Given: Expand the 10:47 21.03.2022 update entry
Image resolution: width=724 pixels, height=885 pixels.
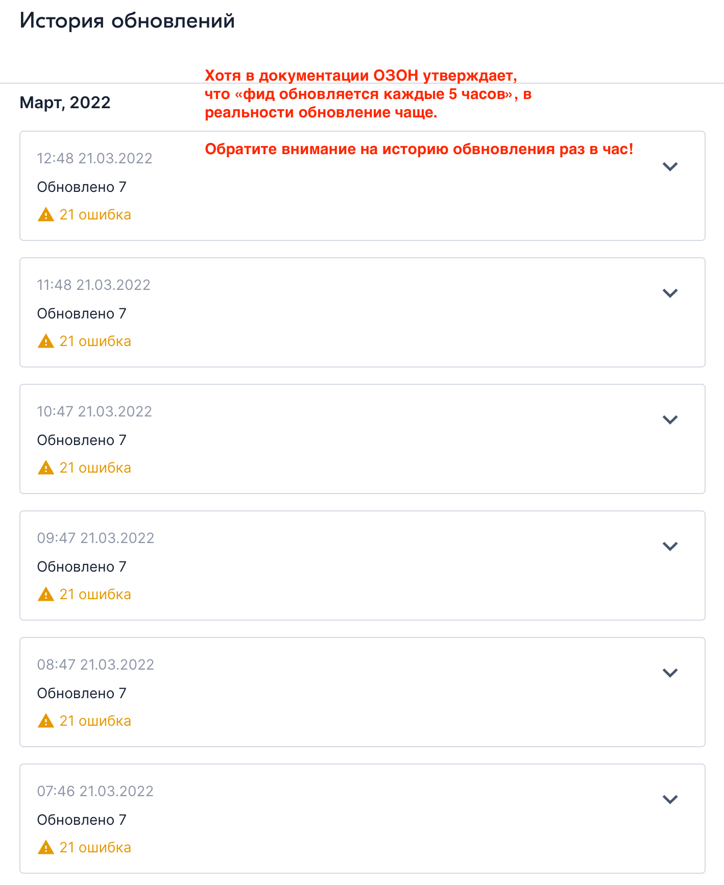Looking at the screenshot, I should pyautogui.click(x=669, y=420).
